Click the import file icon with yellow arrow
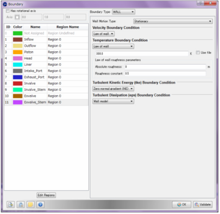The width and height of the screenshot is (220, 214). [10, 205]
